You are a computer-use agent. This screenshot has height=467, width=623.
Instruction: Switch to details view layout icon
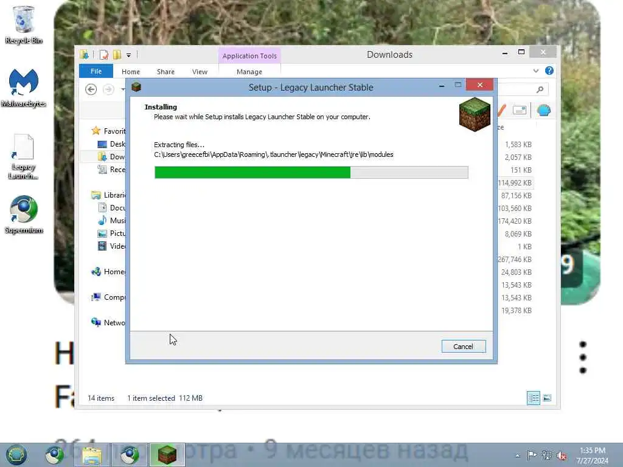pyautogui.click(x=533, y=398)
